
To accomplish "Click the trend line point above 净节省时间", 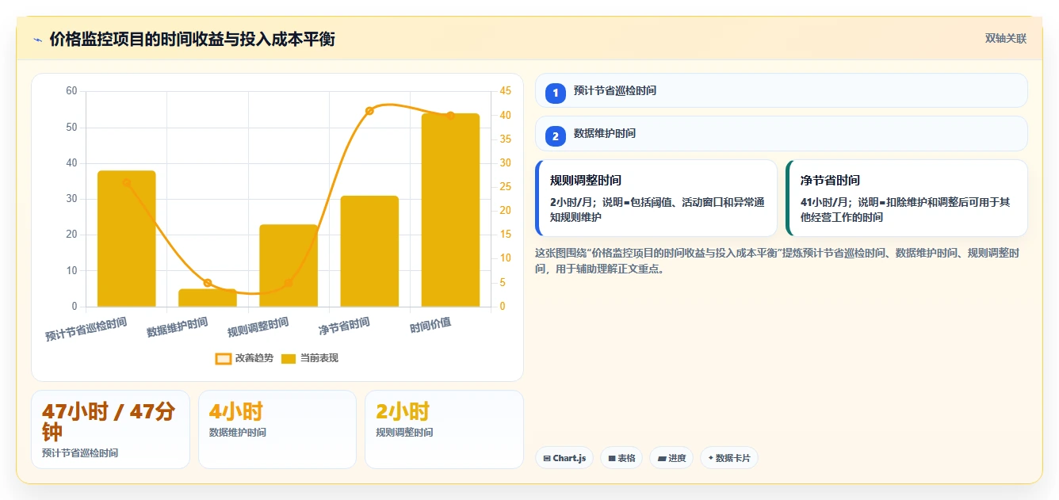I will coord(369,111).
